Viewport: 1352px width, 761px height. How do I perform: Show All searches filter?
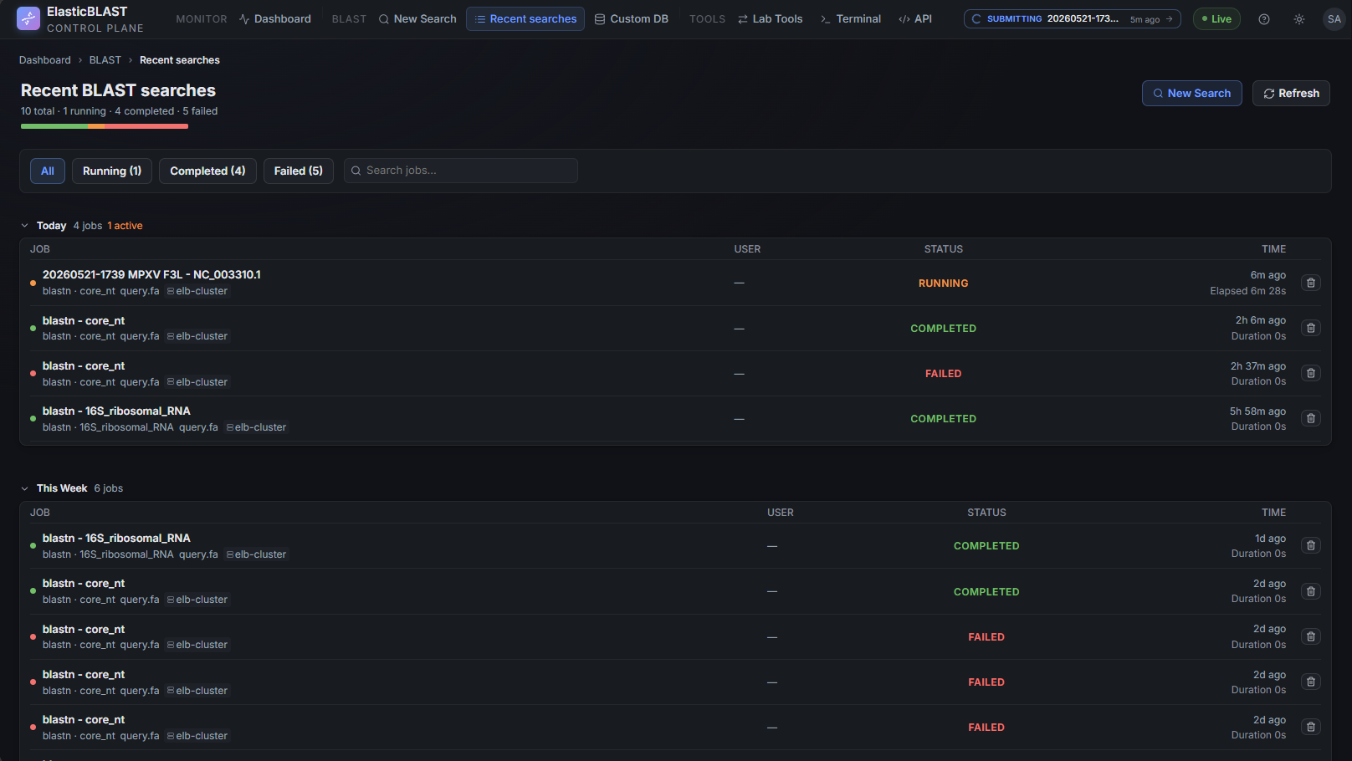pyautogui.click(x=48, y=171)
